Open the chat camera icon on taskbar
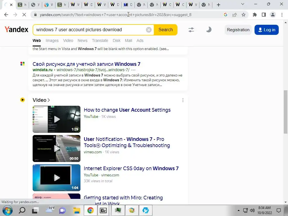 [62, 210]
